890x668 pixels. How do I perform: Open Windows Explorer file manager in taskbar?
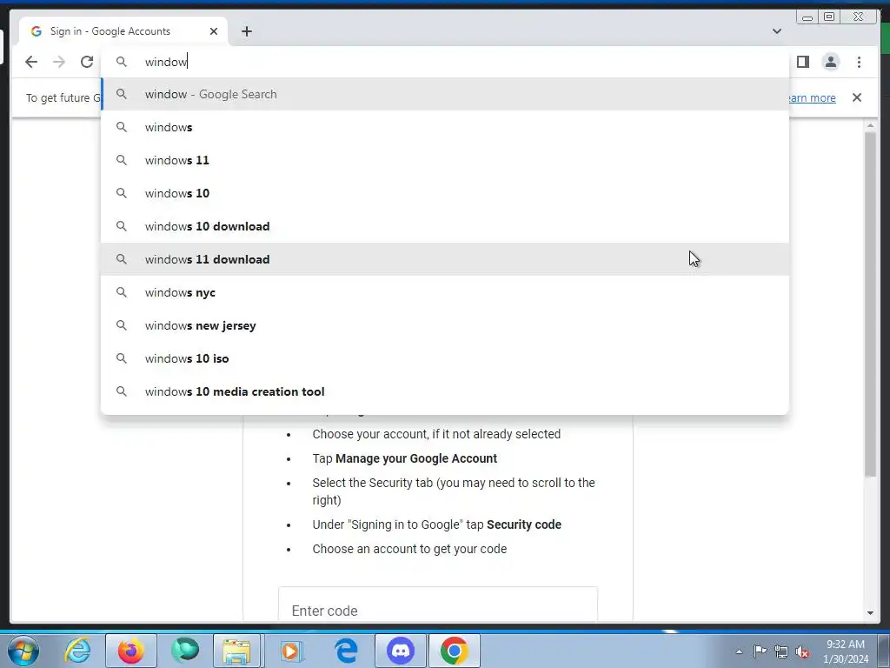tap(236, 651)
